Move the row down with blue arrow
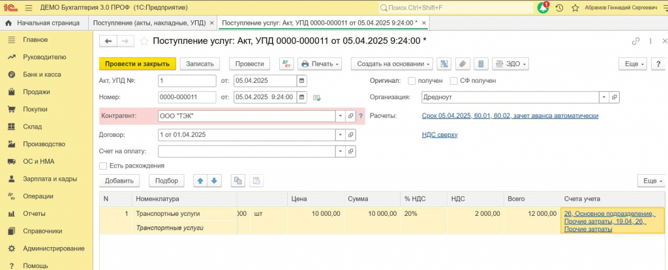Image resolution: width=668 pixels, height=270 pixels. tap(214, 181)
